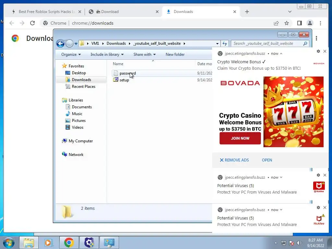This screenshot has width=332, height=249.
Task: Select Desktop in Favorites
Action: click(79, 73)
